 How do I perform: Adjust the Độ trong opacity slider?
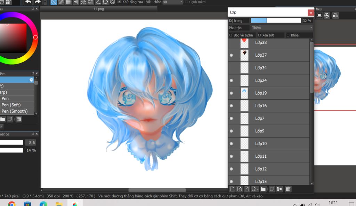click(x=276, y=20)
